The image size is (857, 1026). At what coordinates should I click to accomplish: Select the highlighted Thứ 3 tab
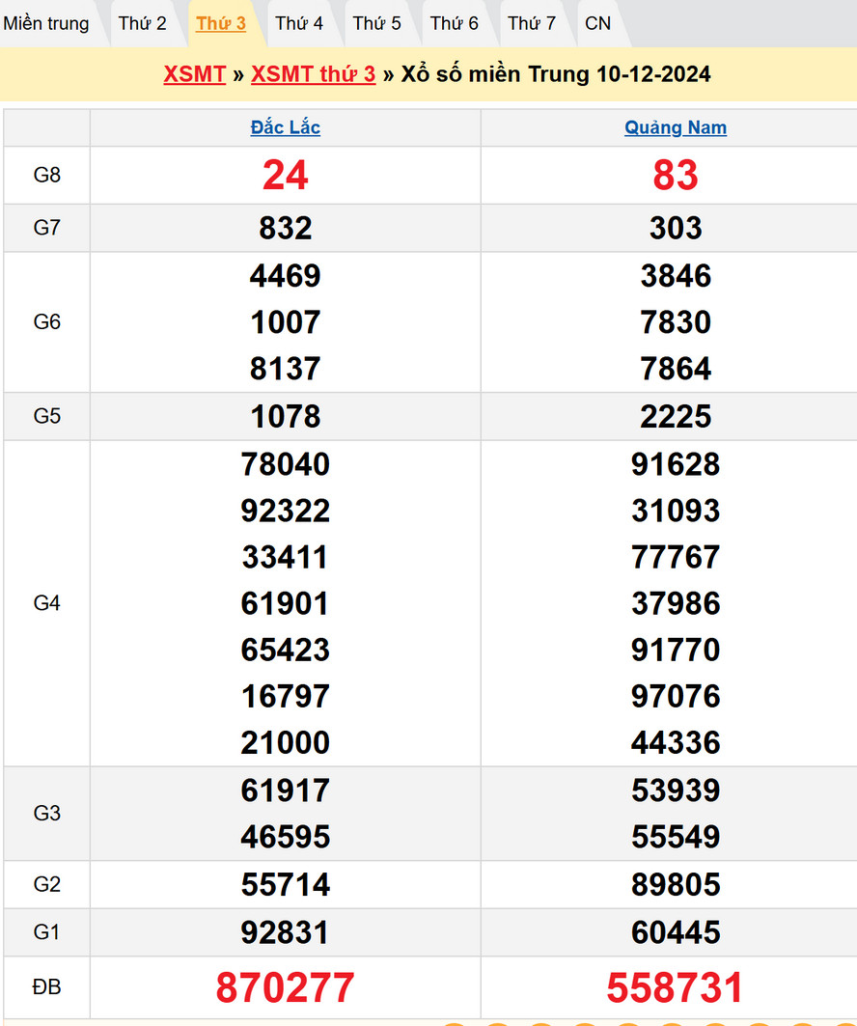click(x=221, y=23)
